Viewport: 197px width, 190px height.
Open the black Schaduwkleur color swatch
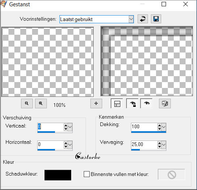[x=58, y=175]
